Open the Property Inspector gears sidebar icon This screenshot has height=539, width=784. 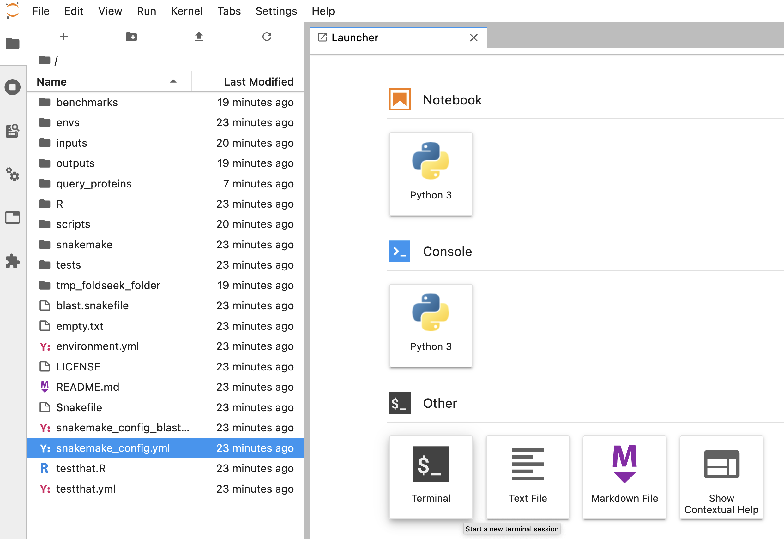click(13, 174)
